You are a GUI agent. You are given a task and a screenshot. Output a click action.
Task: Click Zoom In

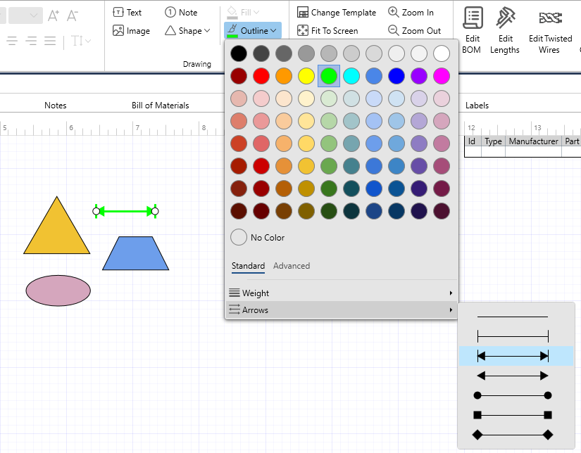coord(411,12)
